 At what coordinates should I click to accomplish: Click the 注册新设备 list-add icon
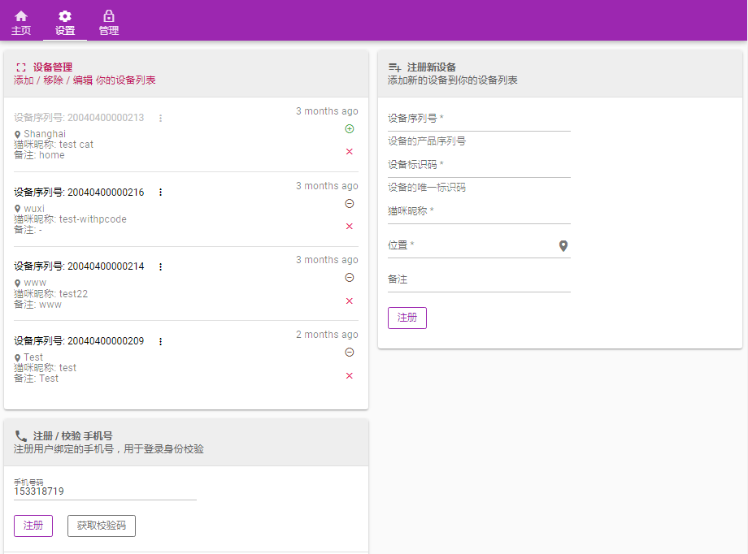(394, 67)
